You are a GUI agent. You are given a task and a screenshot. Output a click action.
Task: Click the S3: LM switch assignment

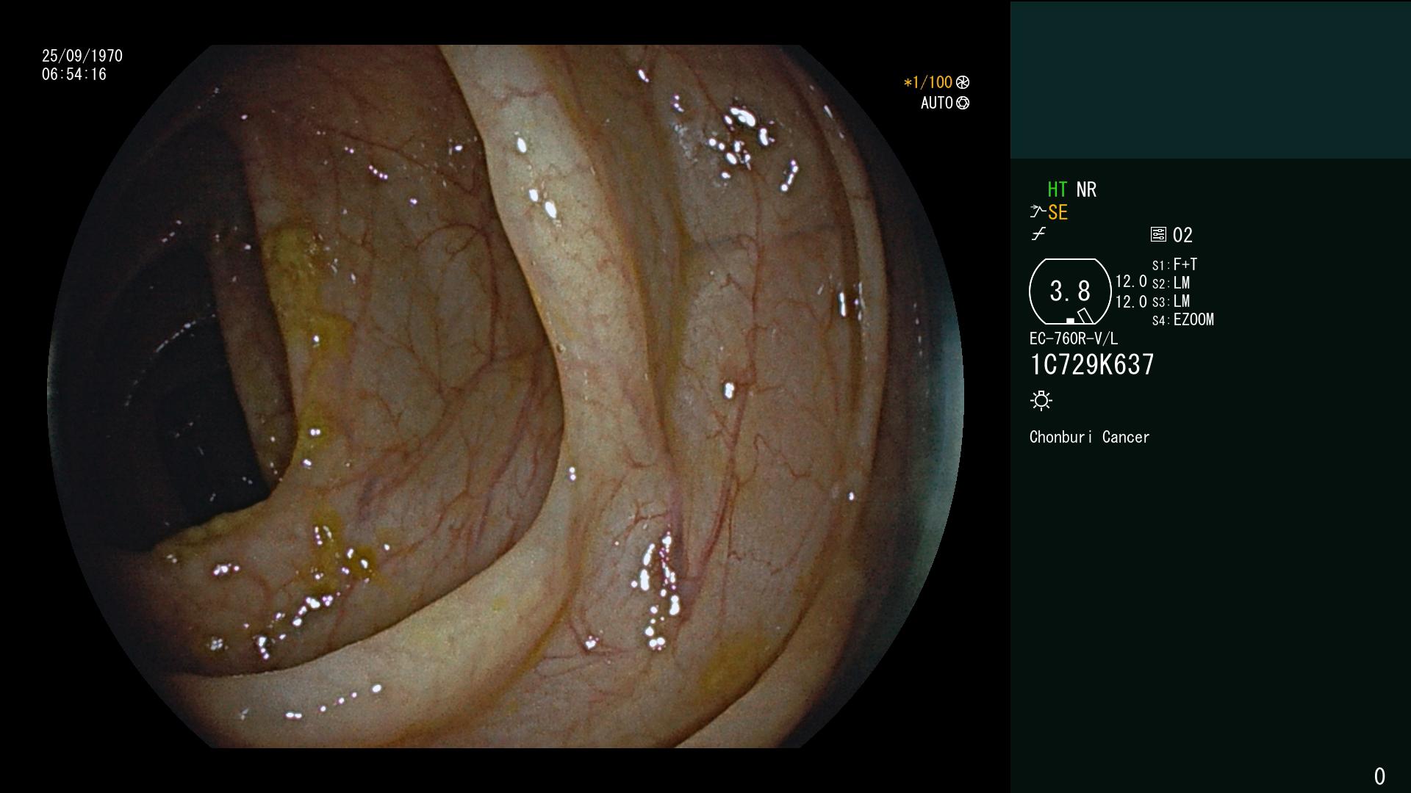point(1171,301)
